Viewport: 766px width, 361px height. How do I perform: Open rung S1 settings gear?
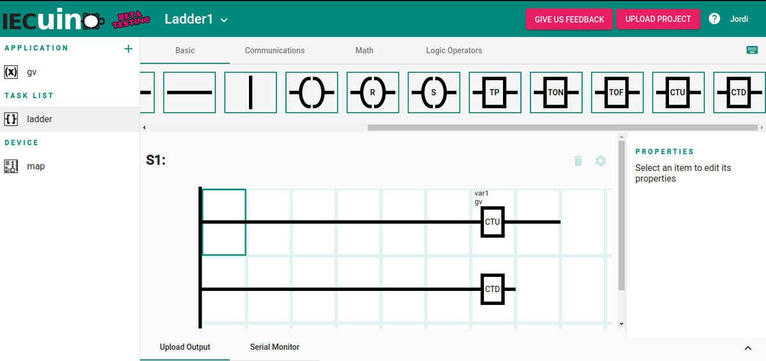tap(601, 161)
